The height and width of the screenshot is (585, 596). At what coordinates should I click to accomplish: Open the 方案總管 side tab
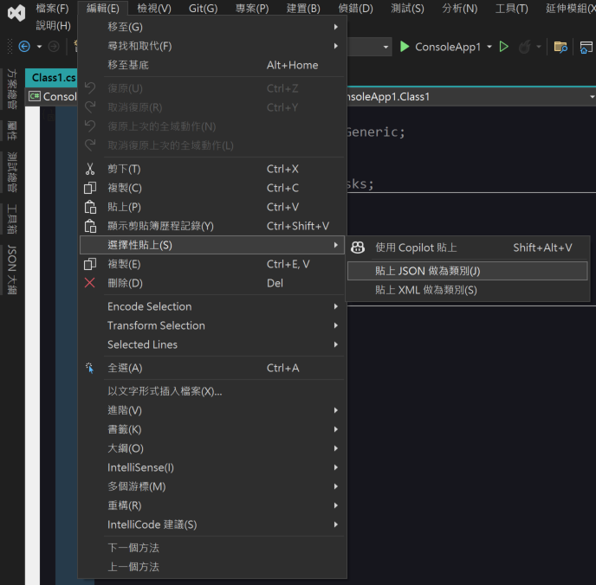pos(12,90)
